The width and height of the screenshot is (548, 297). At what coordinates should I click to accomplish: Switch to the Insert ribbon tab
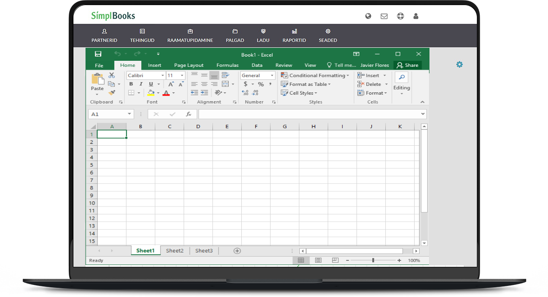point(154,65)
